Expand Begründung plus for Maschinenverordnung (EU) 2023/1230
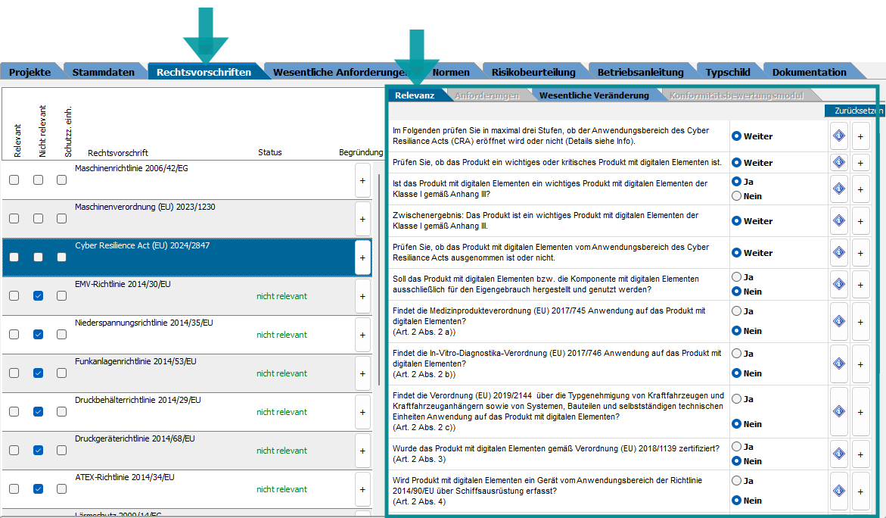This screenshot has height=518, width=886. tap(362, 219)
